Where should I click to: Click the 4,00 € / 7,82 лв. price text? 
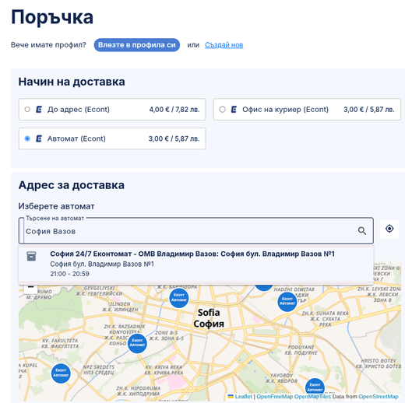(174, 110)
